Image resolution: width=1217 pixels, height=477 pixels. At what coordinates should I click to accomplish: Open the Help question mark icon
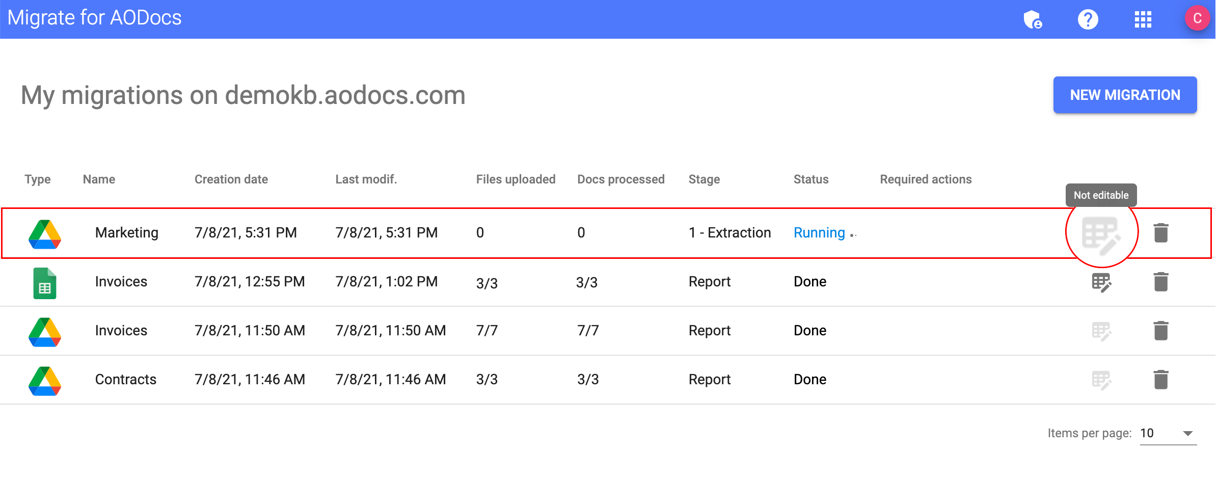pos(1088,19)
